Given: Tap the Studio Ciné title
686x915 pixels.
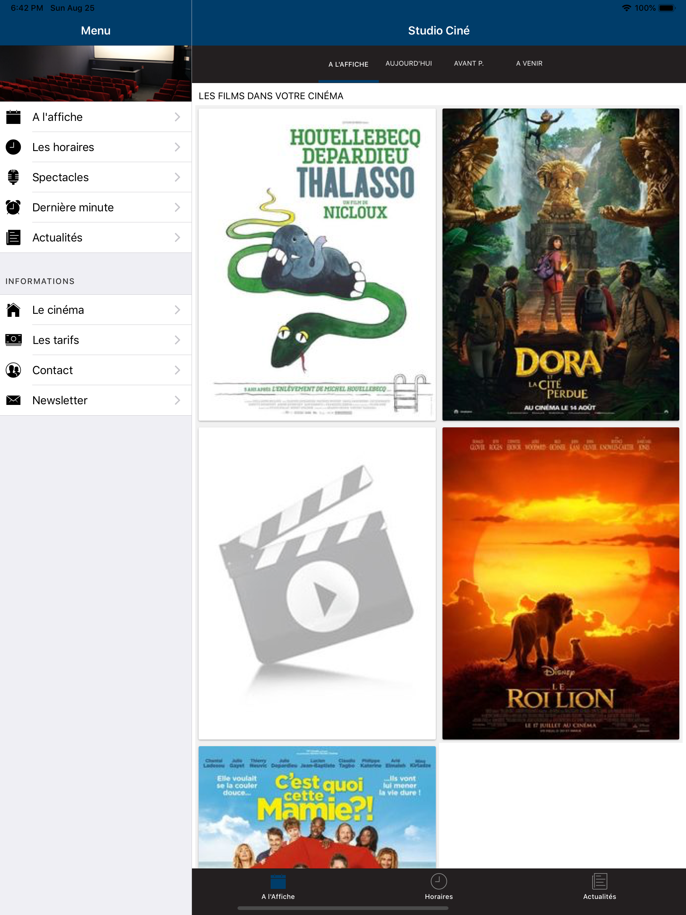Looking at the screenshot, I should [x=438, y=30].
